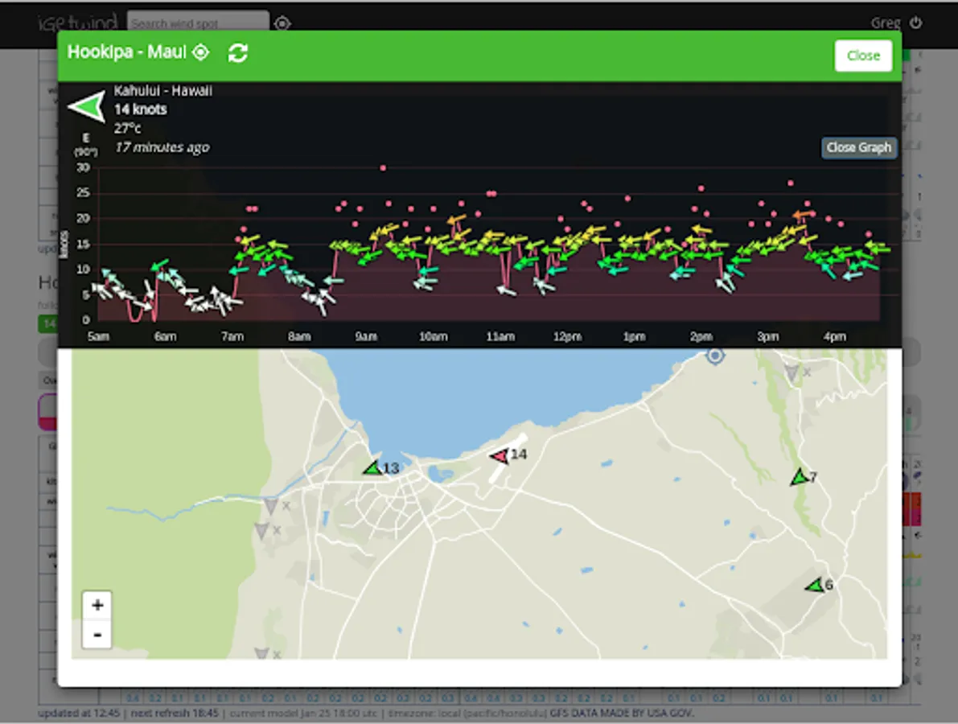Click the refresh icon beside Hookipa - Maui
Image resolution: width=958 pixels, height=724 pixels.
[x=237, y=53]
